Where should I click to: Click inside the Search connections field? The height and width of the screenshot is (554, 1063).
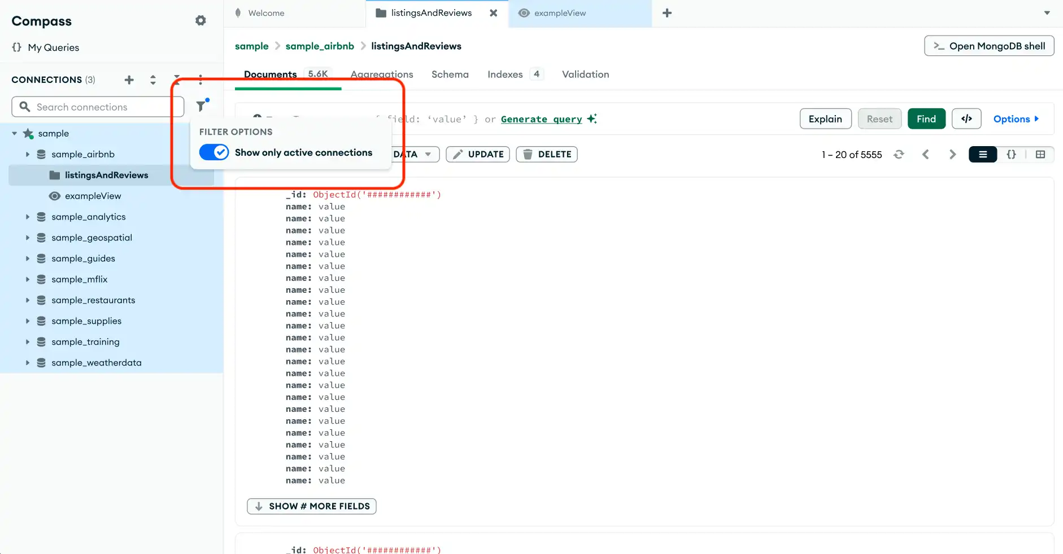(x=97, y=107)
